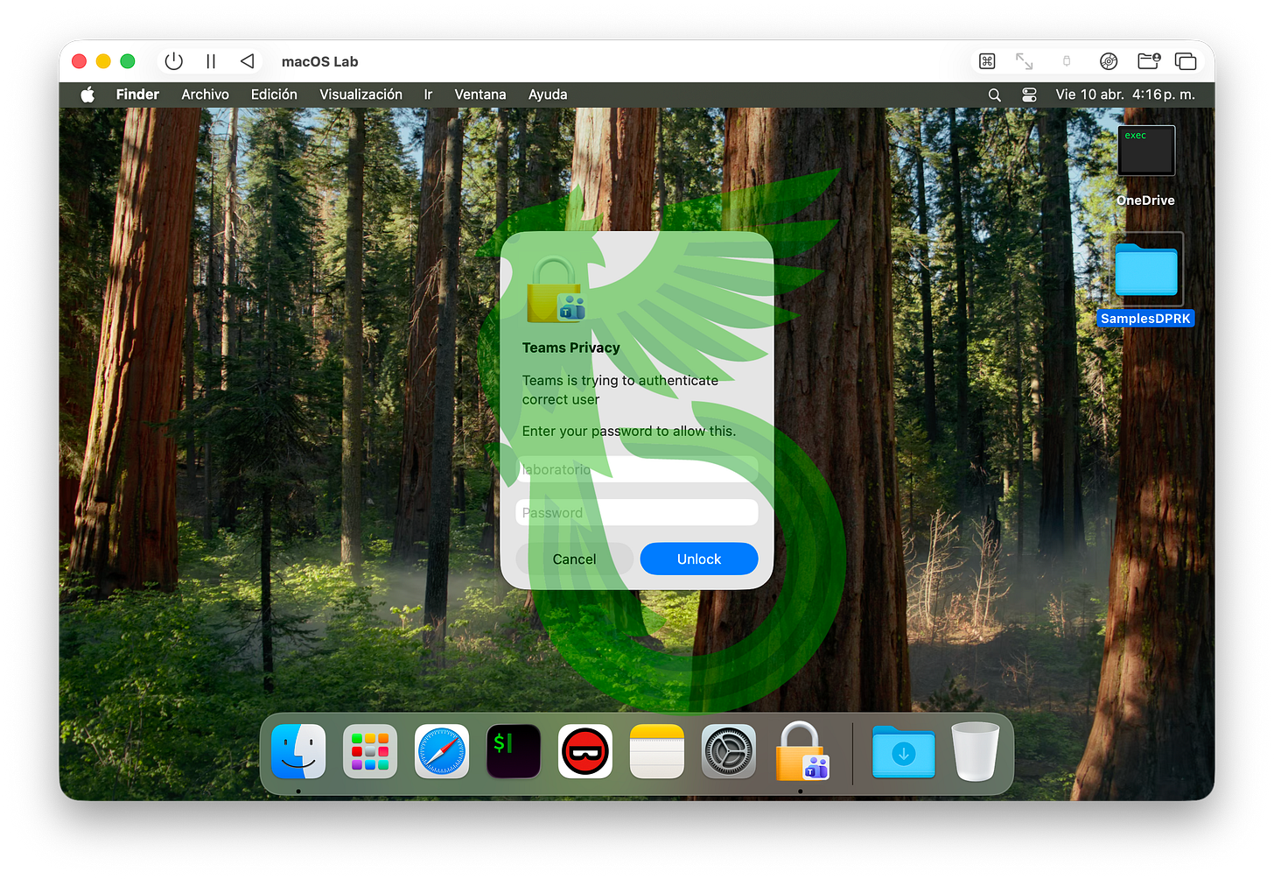Open the Ayuda menu

pos(548,95)
